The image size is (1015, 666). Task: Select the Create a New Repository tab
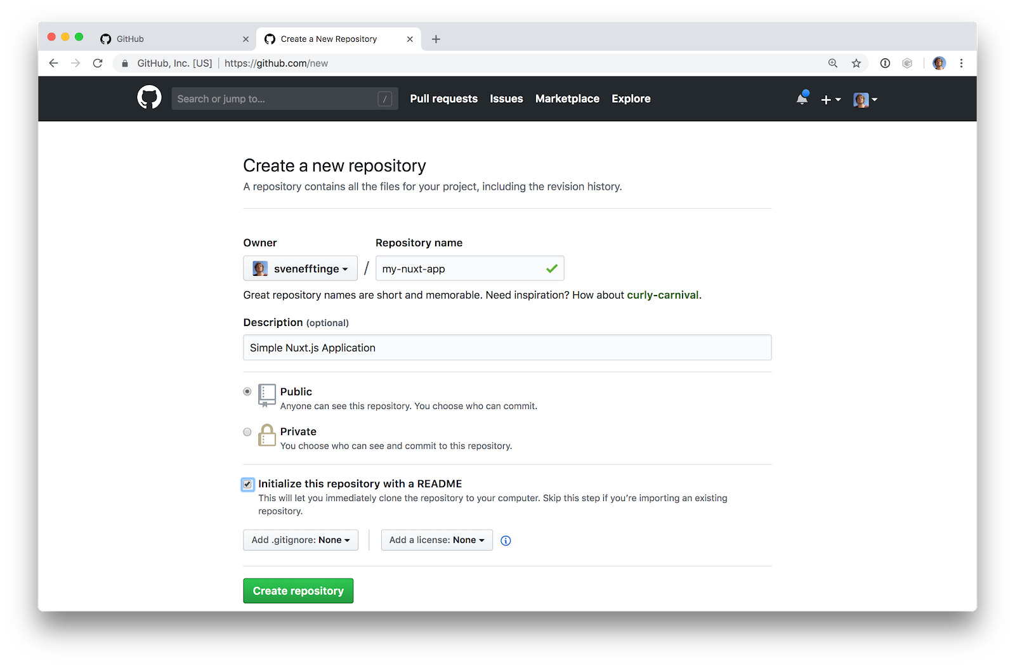[339, 39]
